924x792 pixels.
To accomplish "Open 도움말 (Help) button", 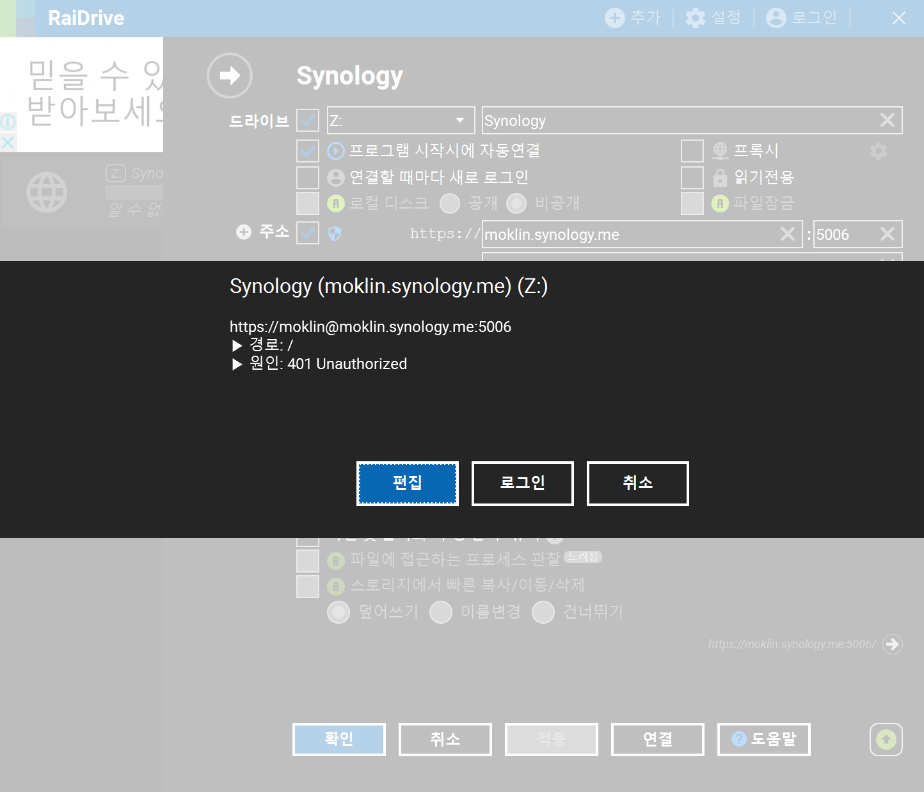I will point(764,740).
